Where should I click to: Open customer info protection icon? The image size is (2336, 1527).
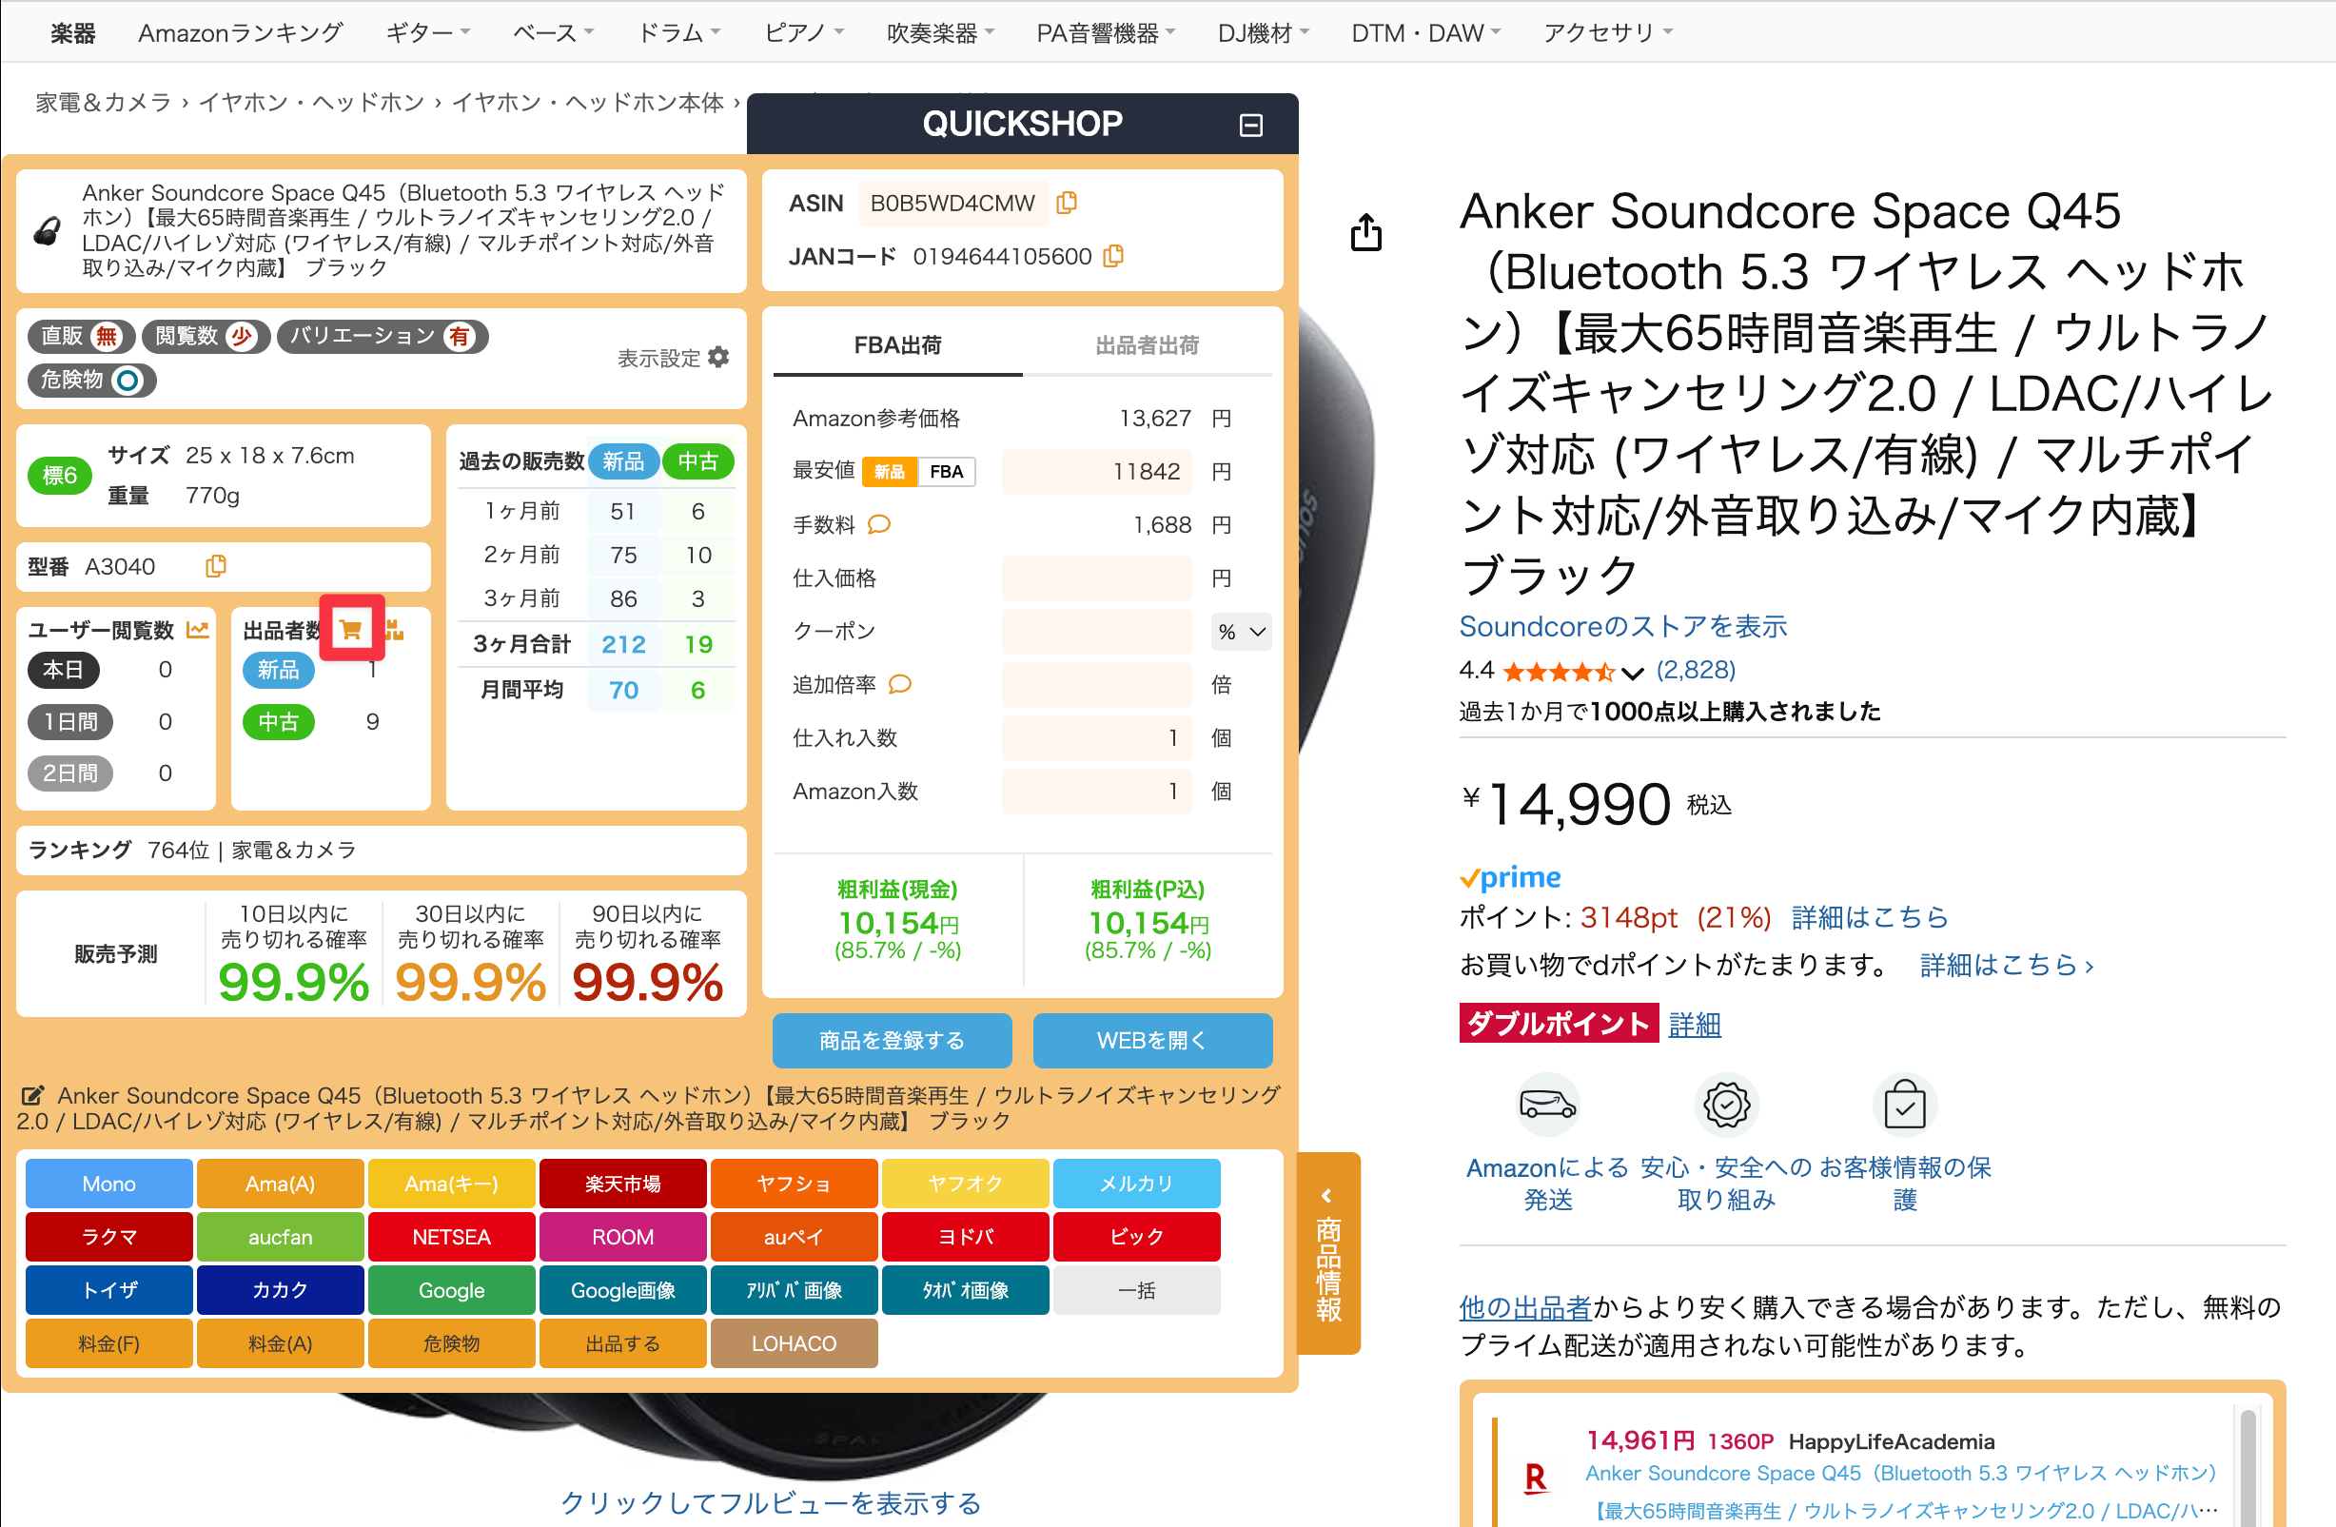point(1904,1104)
